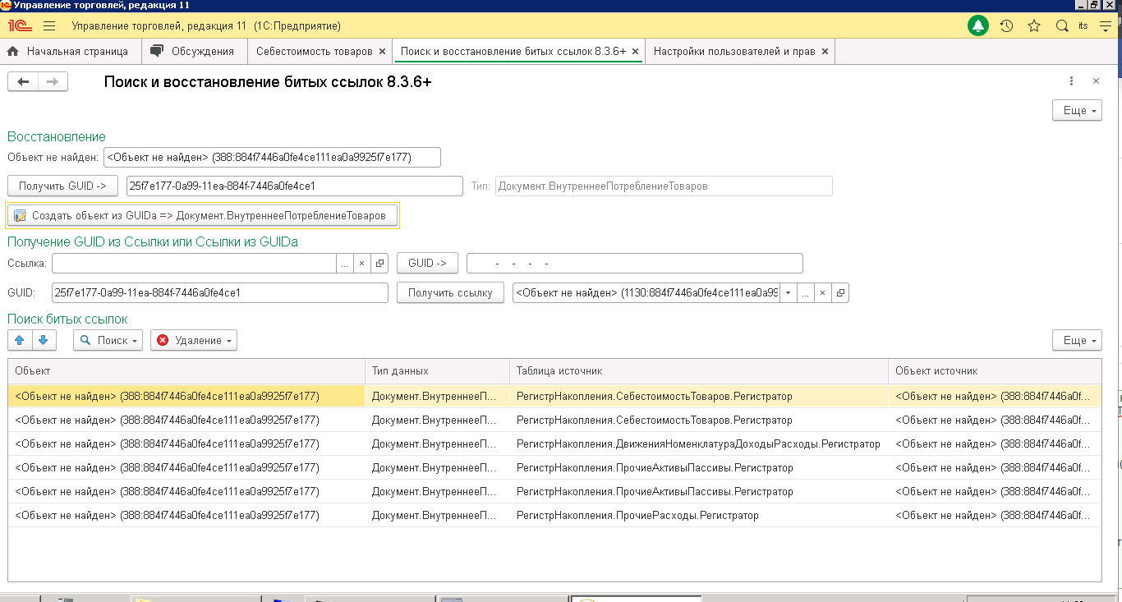
Task: Click the empty Ссылка input field
Action: click(194, 264)
